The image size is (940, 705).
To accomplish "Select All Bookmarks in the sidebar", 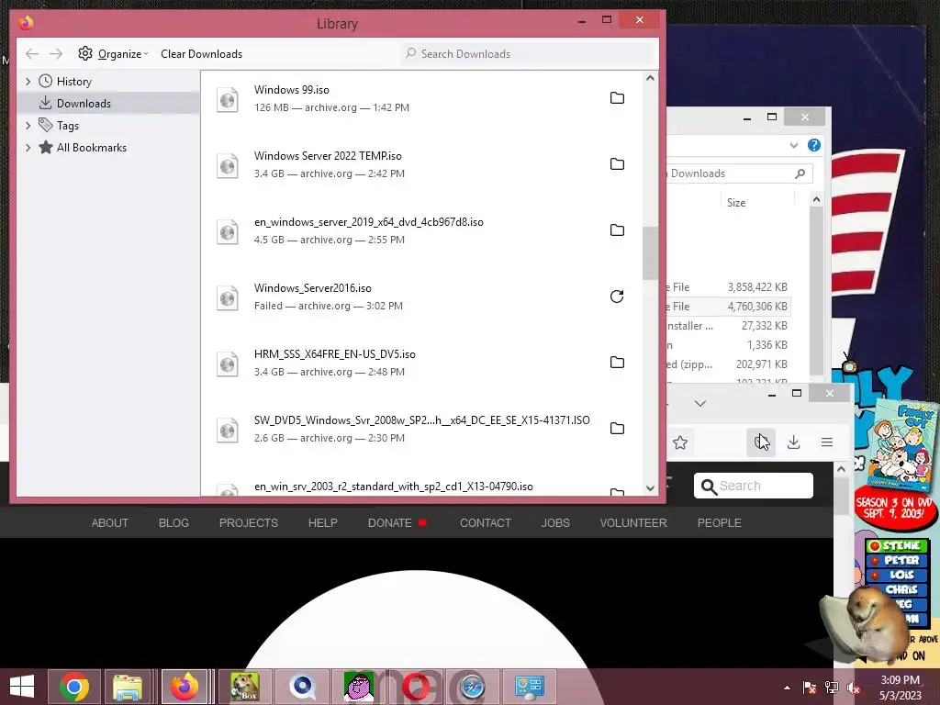I will (91, 148).
